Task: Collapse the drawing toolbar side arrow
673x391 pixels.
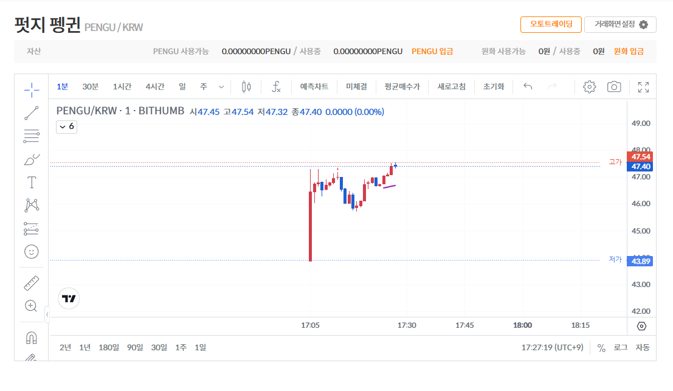Action: (47, 314)
